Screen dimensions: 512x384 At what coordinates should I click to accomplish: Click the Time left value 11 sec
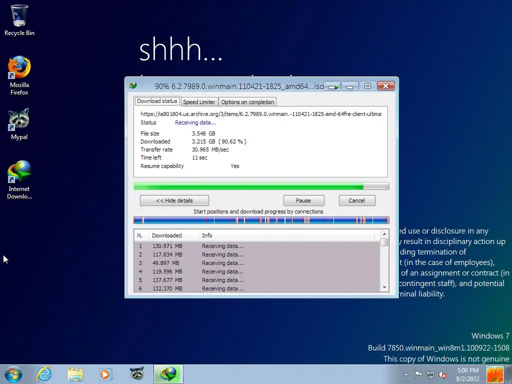pyautogui.click(x=199, y=157)
